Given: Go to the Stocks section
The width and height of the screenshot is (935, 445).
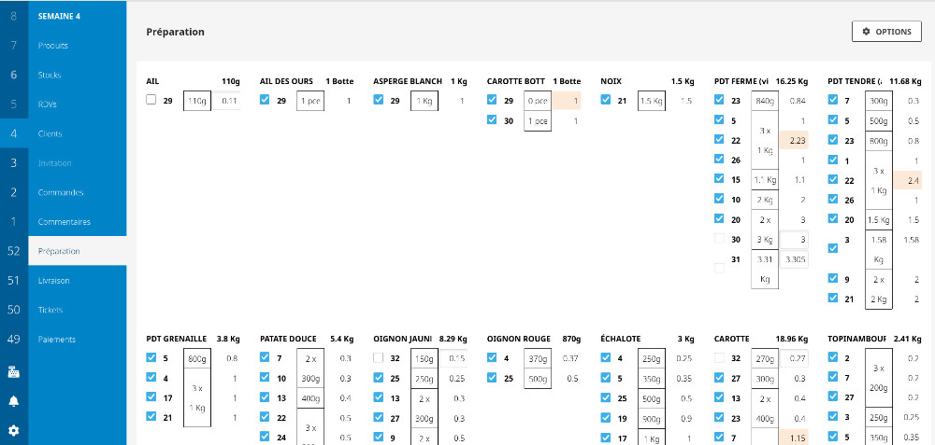Looking at the screenshot, I should pyautogui.click(x=50, y=74).
